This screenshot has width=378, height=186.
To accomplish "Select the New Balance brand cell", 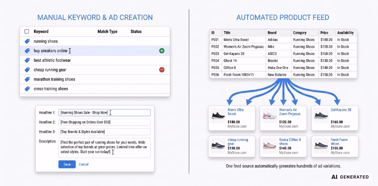I will point(279,75).
